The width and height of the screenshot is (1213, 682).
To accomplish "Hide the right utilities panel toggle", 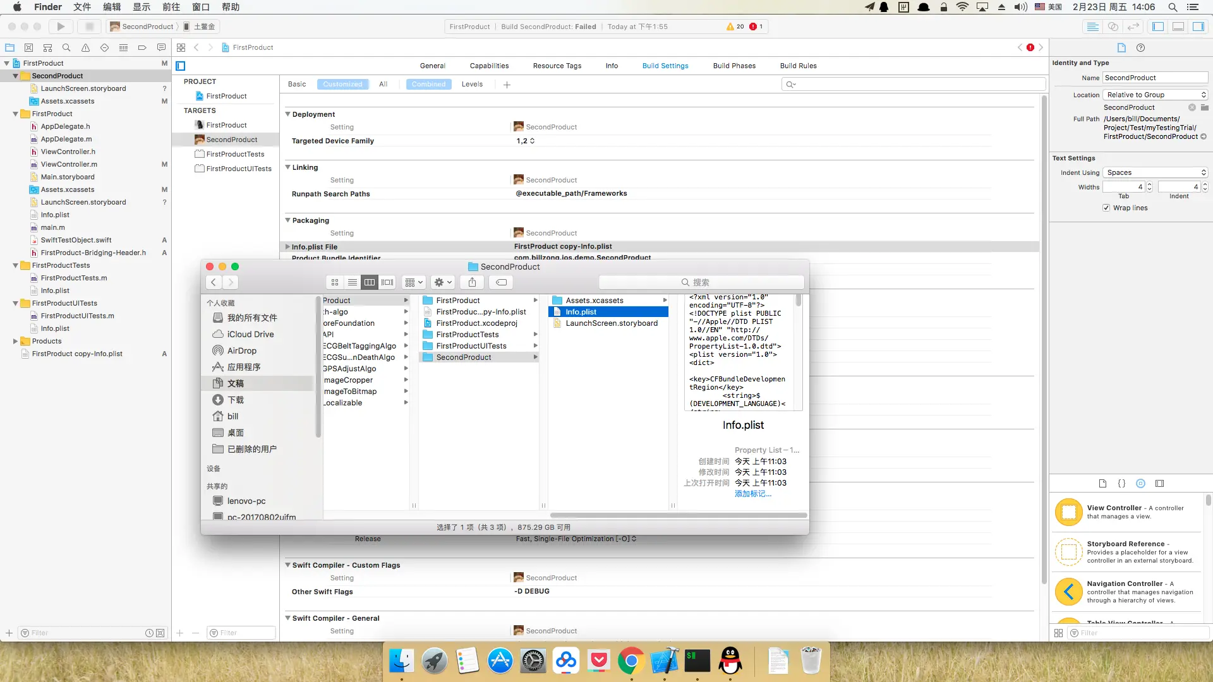I will pyautogui.click(x=1198, y=27).
